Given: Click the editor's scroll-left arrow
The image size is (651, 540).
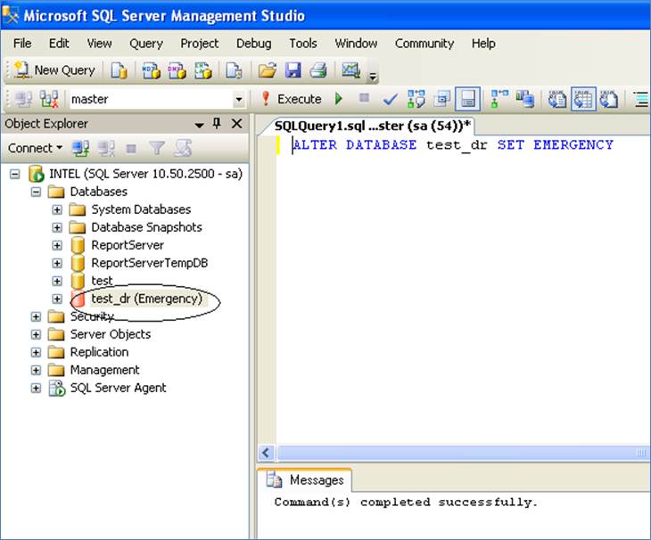Looking at the screenshot, I should point(266,453).
